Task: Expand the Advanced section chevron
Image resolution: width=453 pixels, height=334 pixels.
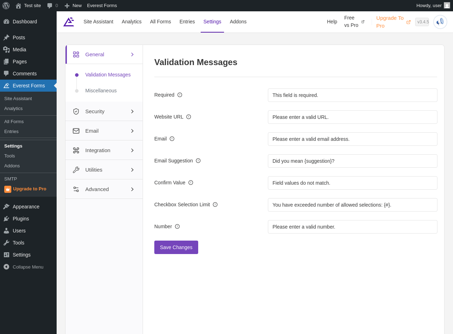Action: point(132,189)
